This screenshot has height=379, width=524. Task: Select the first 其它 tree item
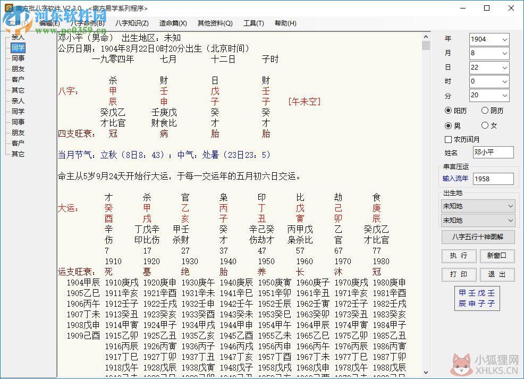(18, 90)
